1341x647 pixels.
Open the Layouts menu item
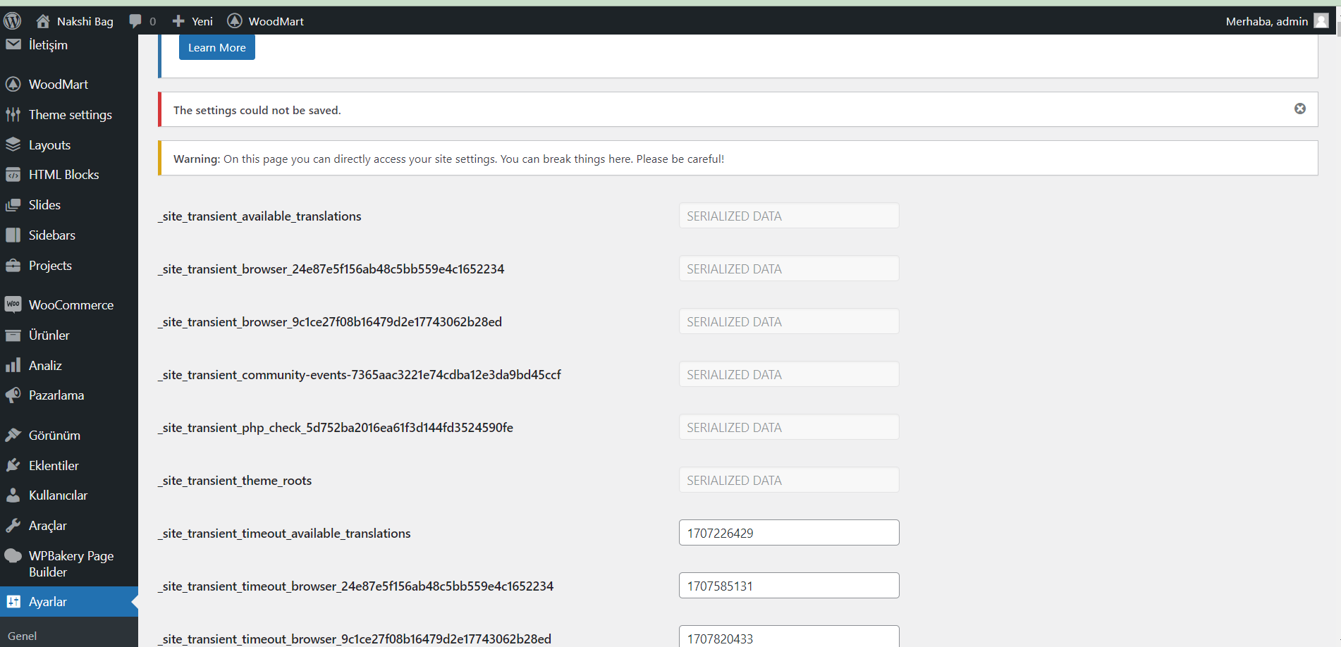[69, 144]
